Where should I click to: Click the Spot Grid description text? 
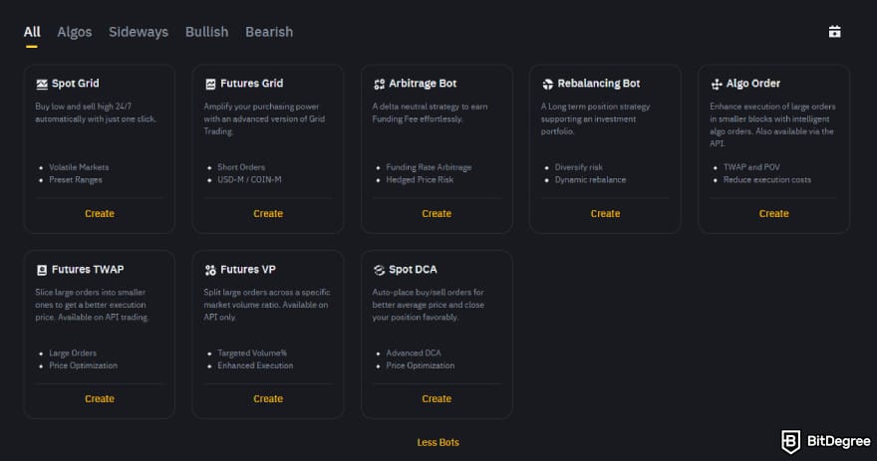96,113
